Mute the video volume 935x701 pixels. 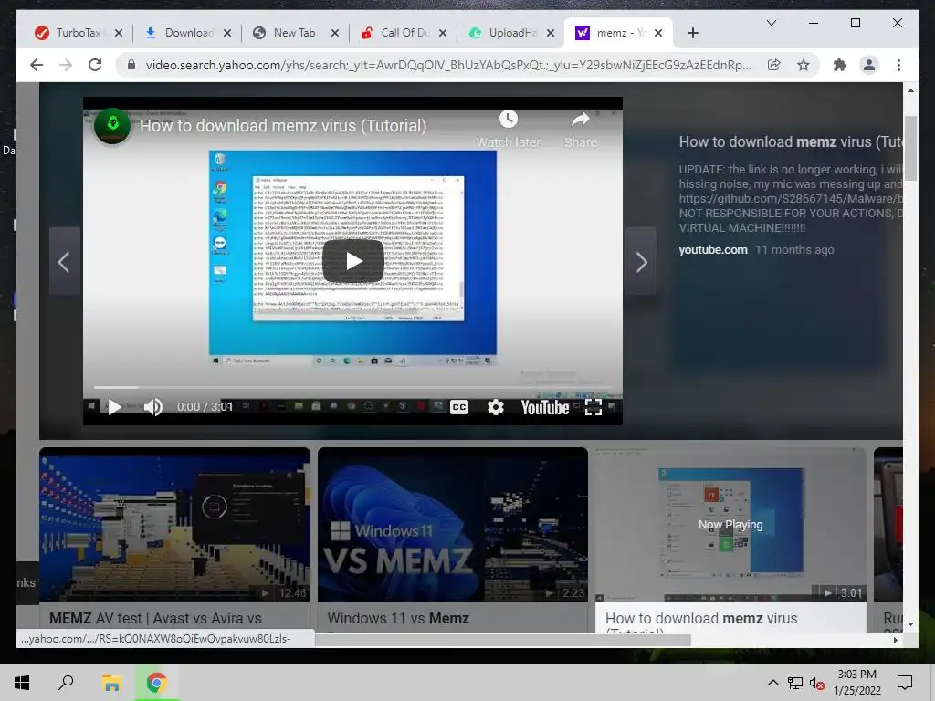tap(153, 407)
